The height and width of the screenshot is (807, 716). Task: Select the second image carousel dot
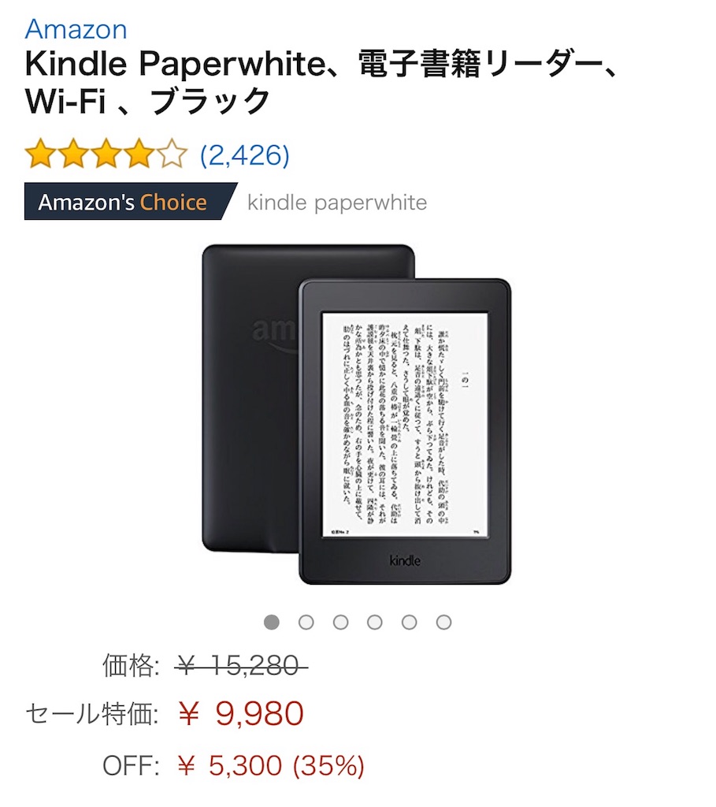pyautogui.click(x=306, y=623)
